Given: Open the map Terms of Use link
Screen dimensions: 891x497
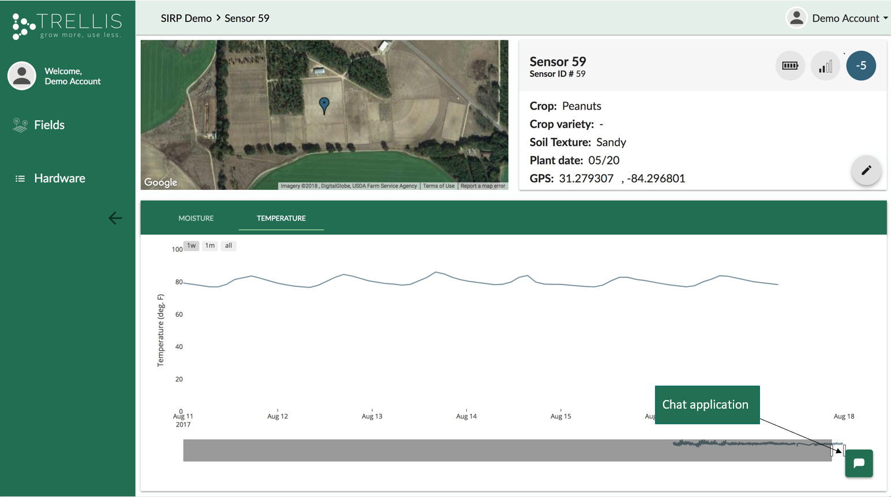Looking at the screenshot, I should point(439,186).
